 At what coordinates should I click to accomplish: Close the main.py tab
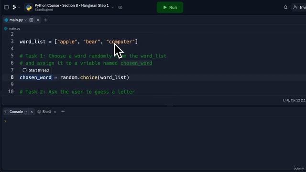point(38,20)
